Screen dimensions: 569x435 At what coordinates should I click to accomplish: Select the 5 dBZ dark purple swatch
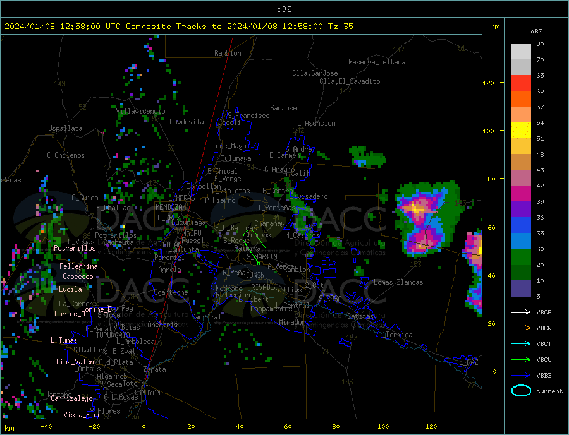click(521, 289)
